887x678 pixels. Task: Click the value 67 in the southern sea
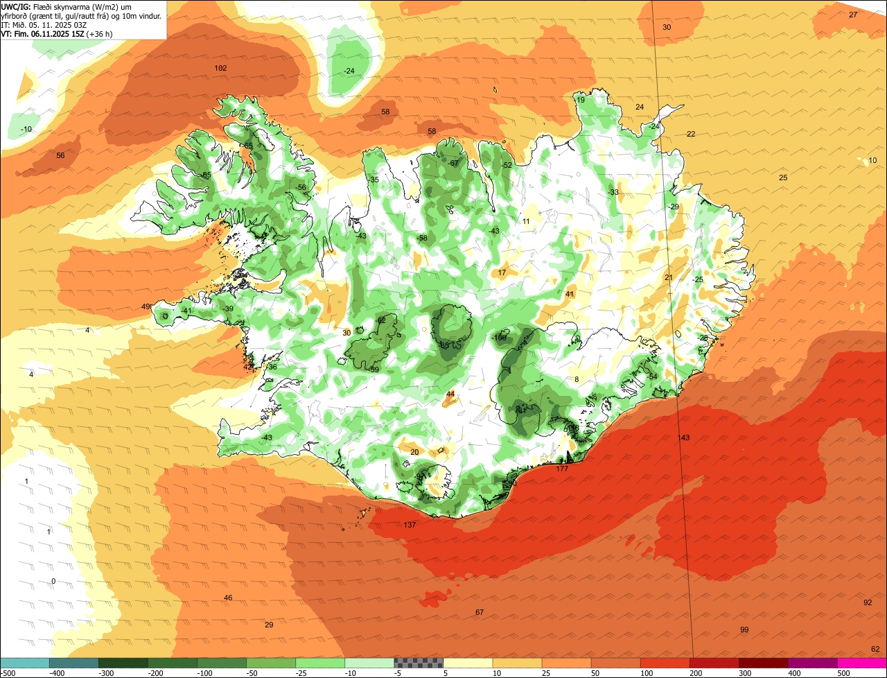click(480, 612)
